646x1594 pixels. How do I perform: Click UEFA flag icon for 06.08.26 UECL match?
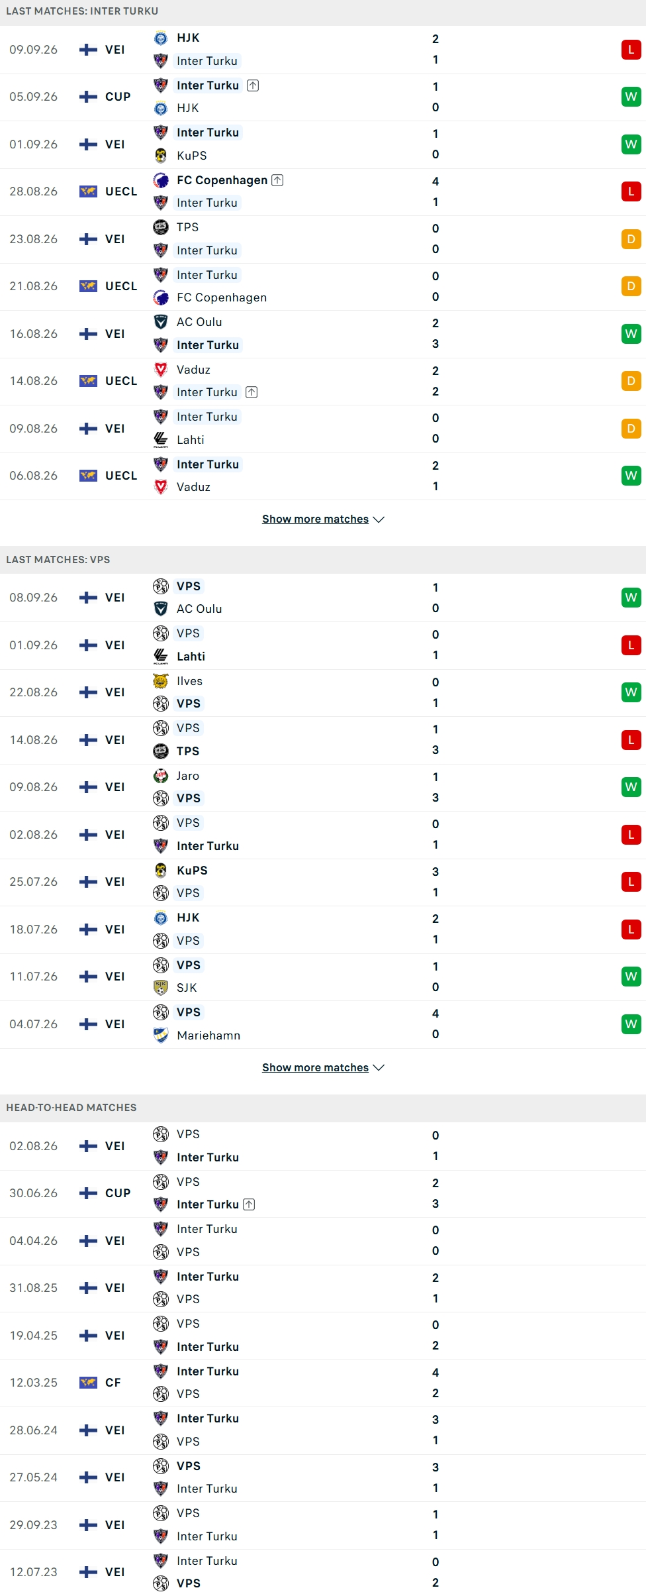(x=88, y=476)
